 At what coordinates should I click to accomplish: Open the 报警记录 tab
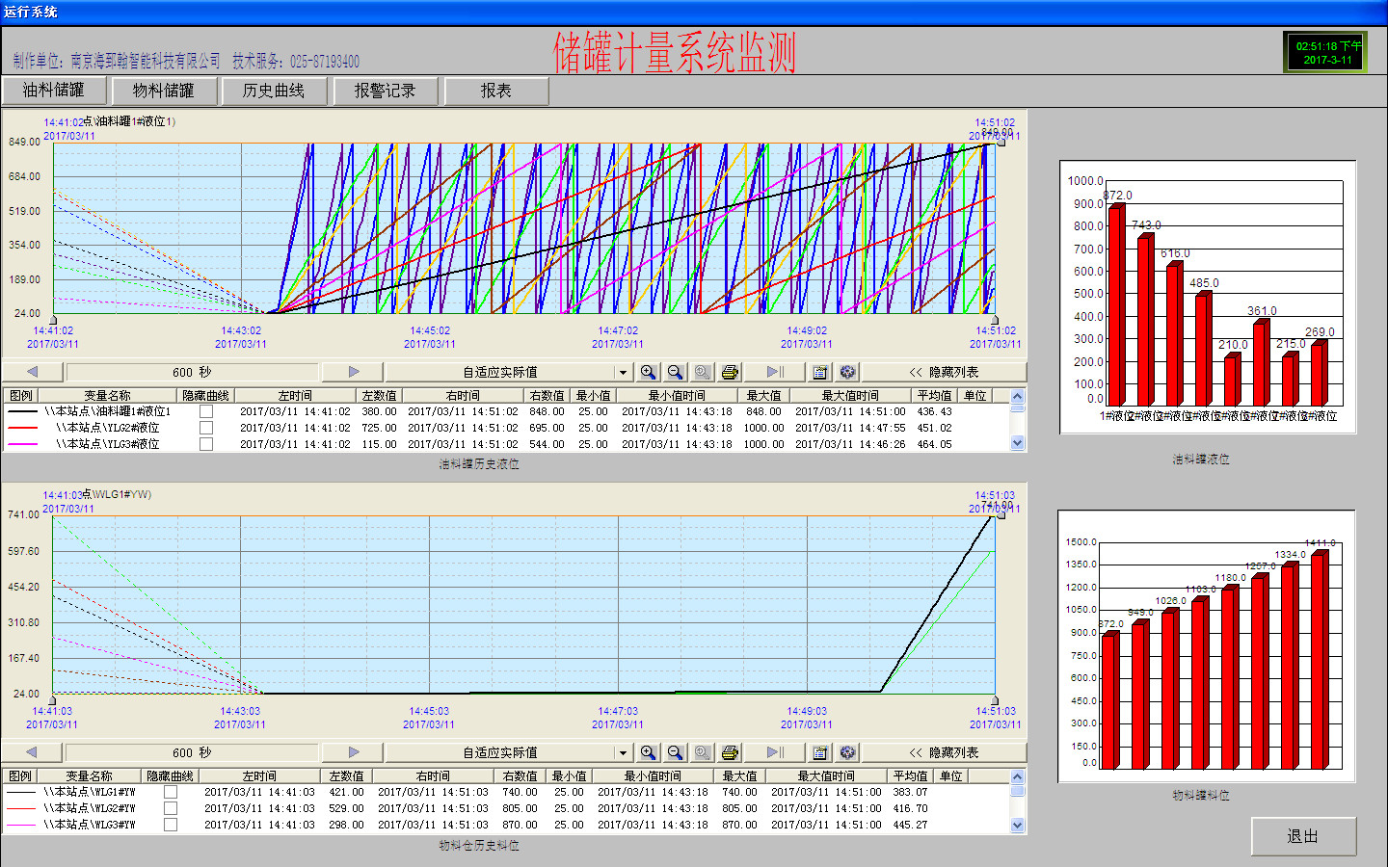[x=385, y=91]
